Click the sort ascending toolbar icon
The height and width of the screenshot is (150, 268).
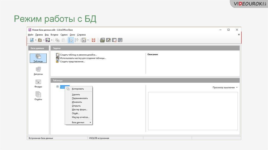pyautogui.click(x=71, y=40)
